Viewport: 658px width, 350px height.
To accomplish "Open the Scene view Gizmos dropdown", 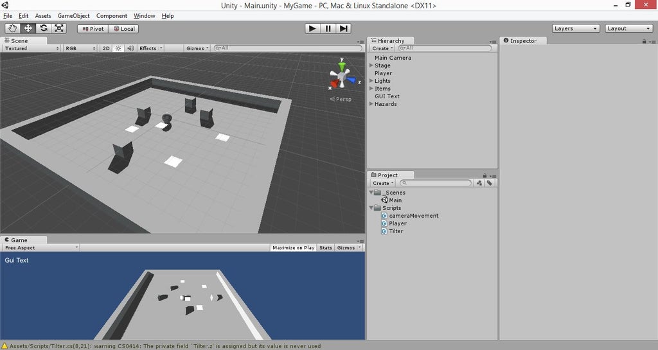I will (x=197, y=48).
